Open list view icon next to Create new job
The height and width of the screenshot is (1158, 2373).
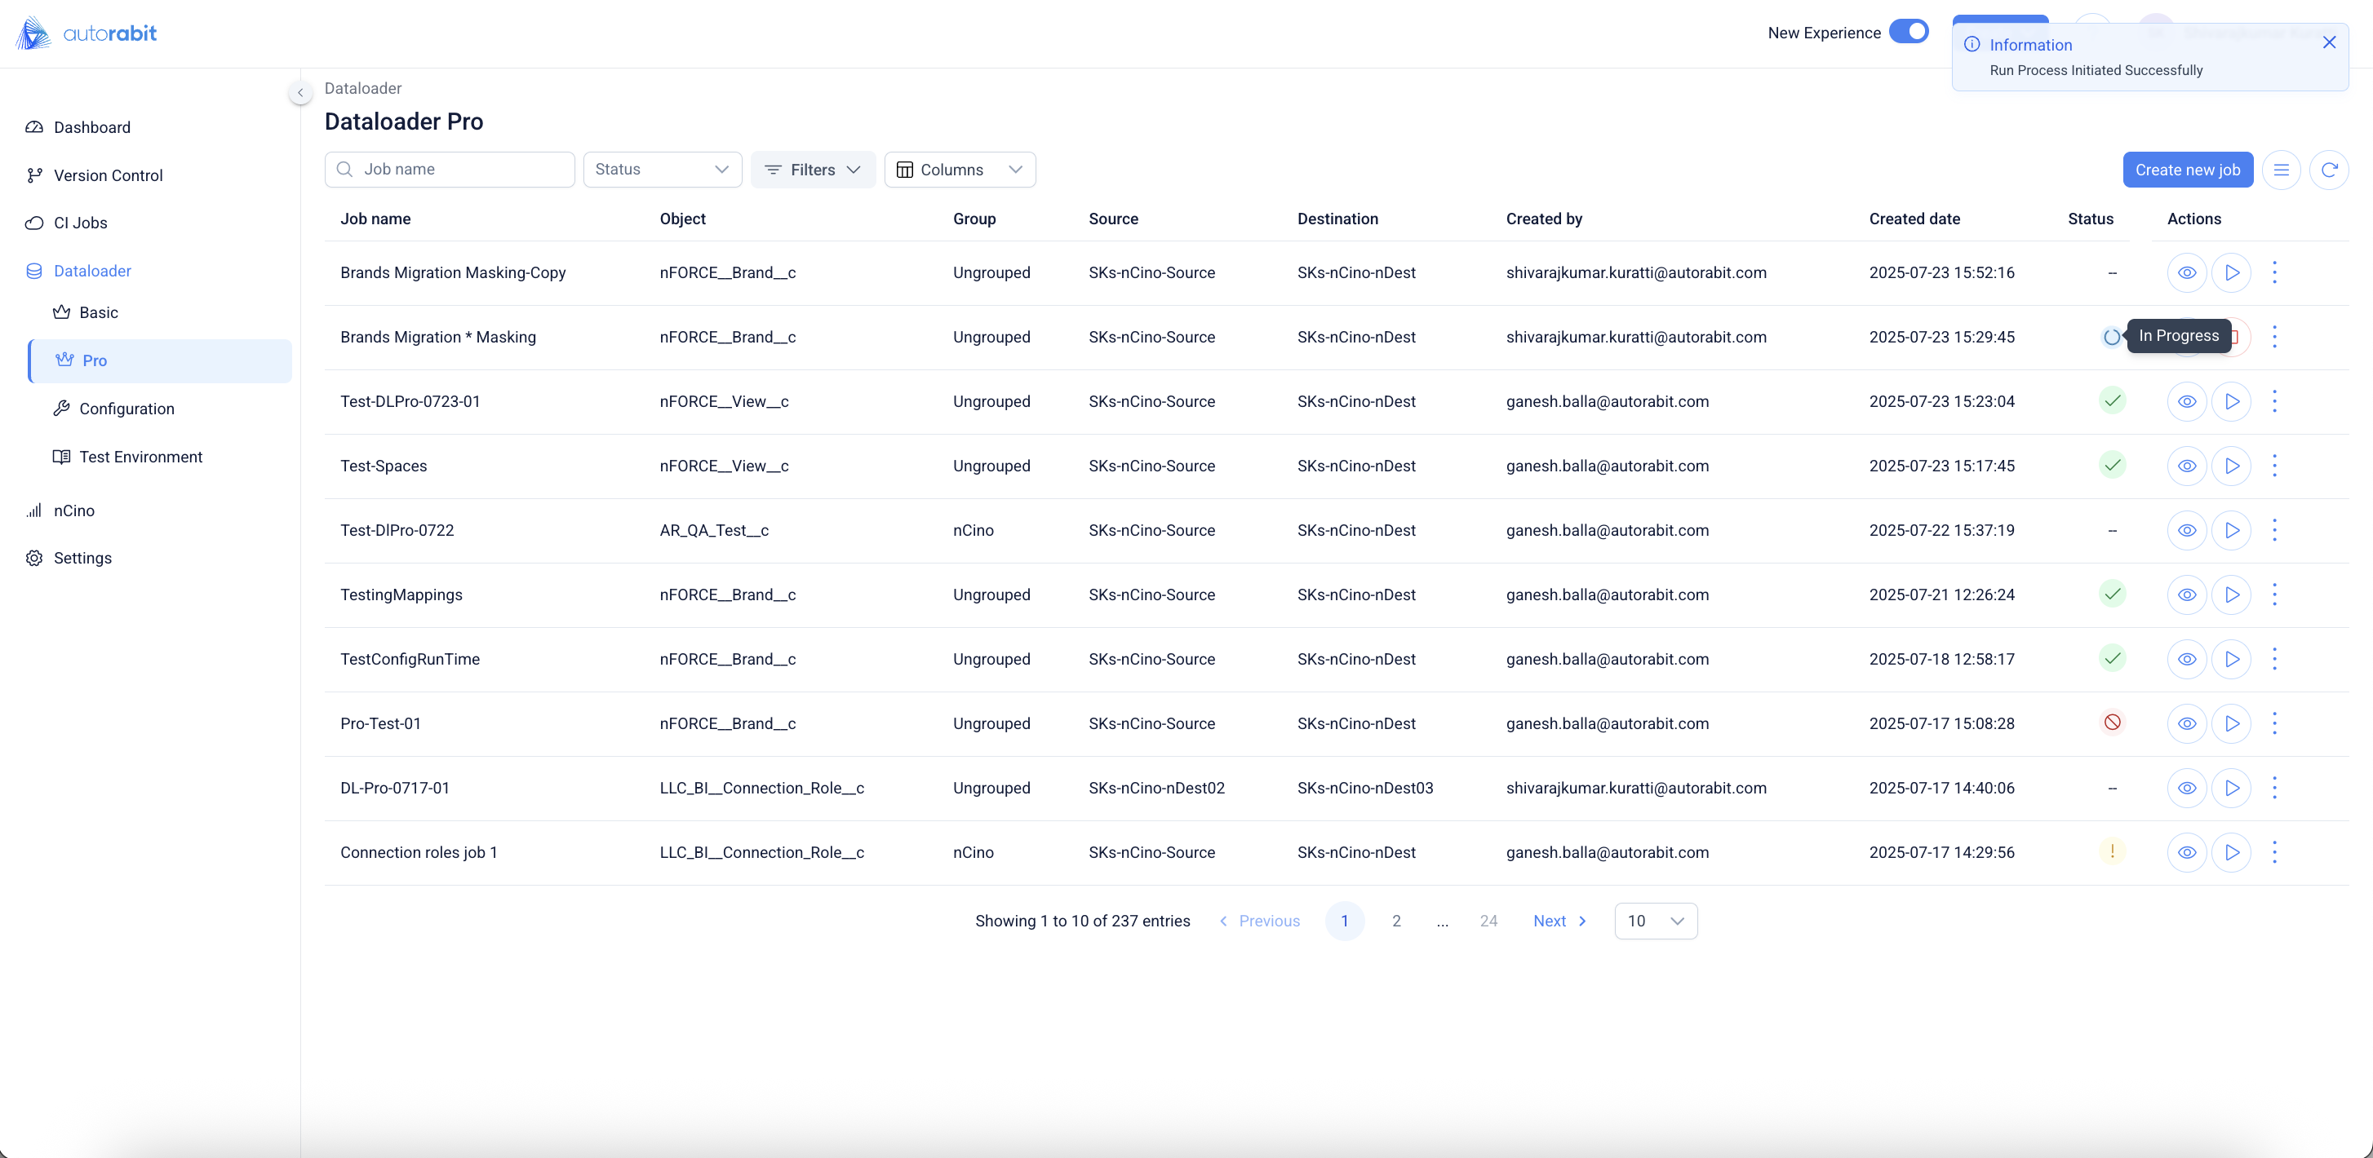[x=2281, y=170]
